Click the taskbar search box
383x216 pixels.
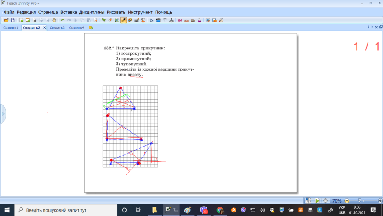66,210
